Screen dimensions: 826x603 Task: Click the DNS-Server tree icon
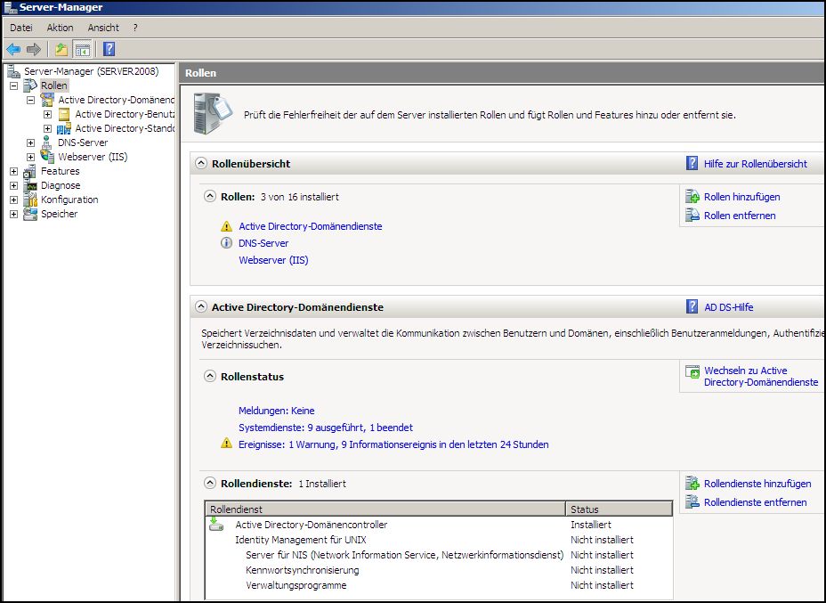pyautogui.click(x=47, y=143)
